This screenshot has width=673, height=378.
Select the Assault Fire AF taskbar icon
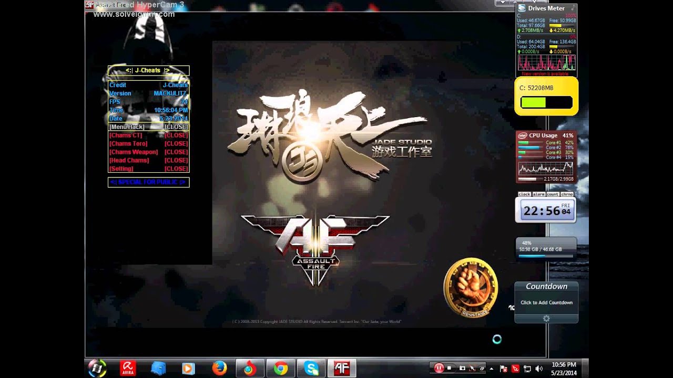341,368
